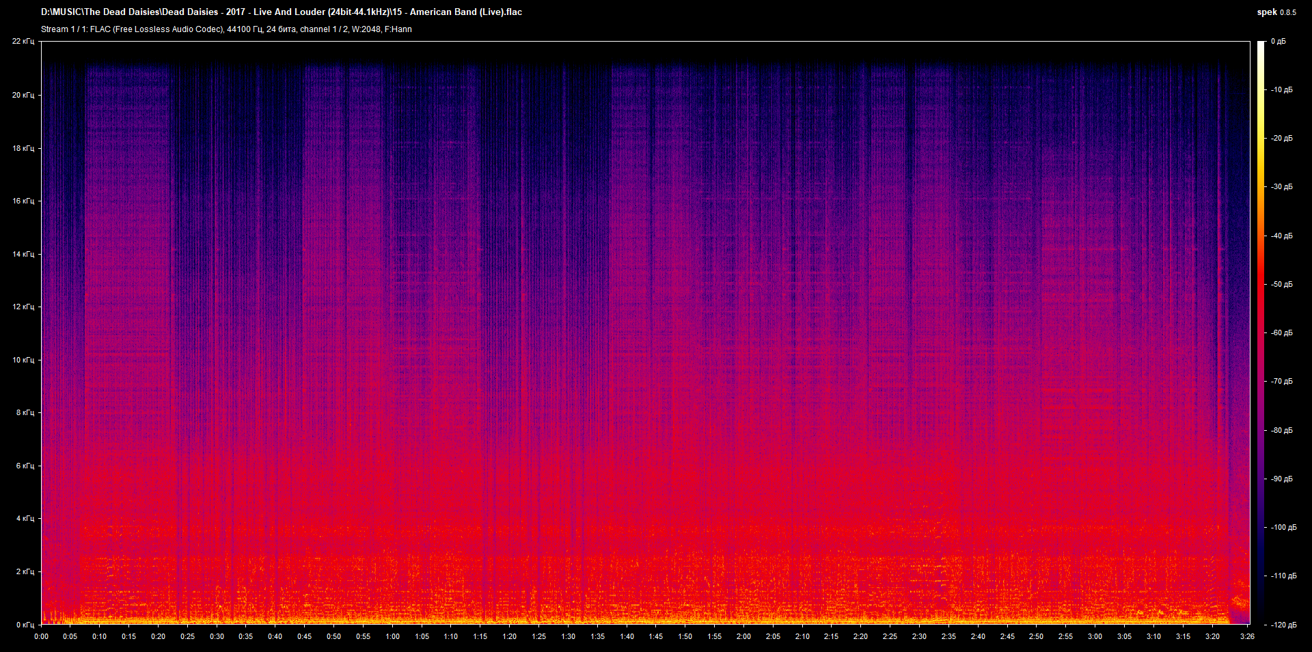Click the 0 дБ label on level scale
Image resolution: width=1312 pixels, height=652 pixels.
(1278, 42)
